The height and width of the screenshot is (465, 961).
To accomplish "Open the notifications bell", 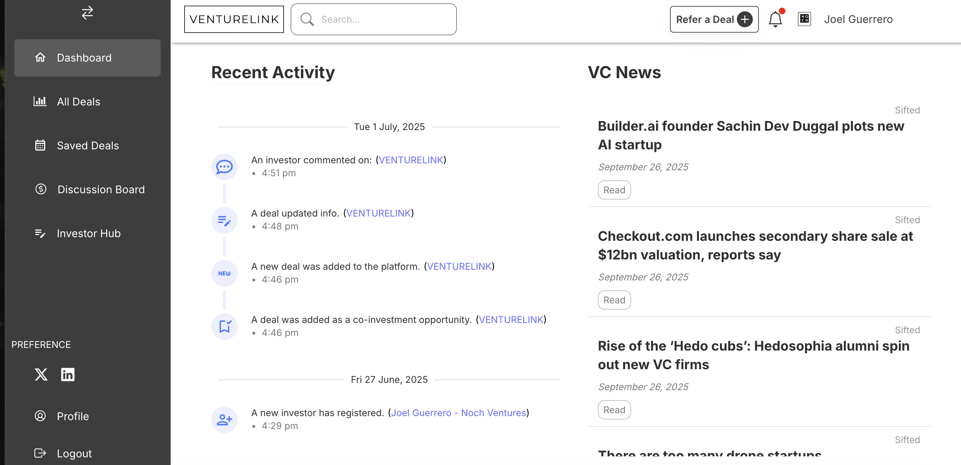I will [x=775, y=19].
